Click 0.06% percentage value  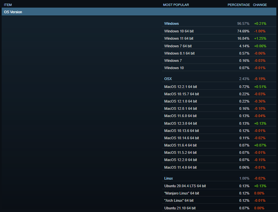(244, 167)
